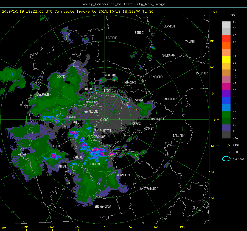Click the red 65 dBZ legend swatch
The width and height of the screenshot is (247, 231).
pyautogui.click(x=226, y=38)
